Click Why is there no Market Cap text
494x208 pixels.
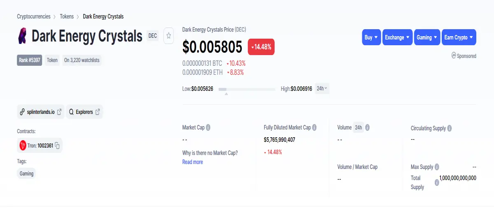coord(210,153)
